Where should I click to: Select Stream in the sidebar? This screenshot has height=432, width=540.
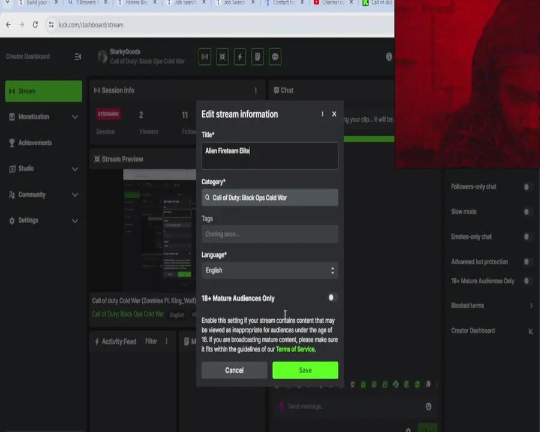(x=44, y=91)
